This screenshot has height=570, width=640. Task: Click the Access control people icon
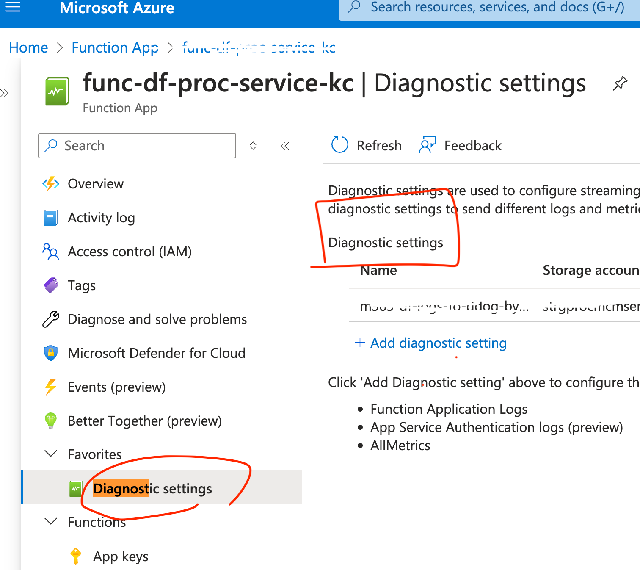[x=51, y=252]
